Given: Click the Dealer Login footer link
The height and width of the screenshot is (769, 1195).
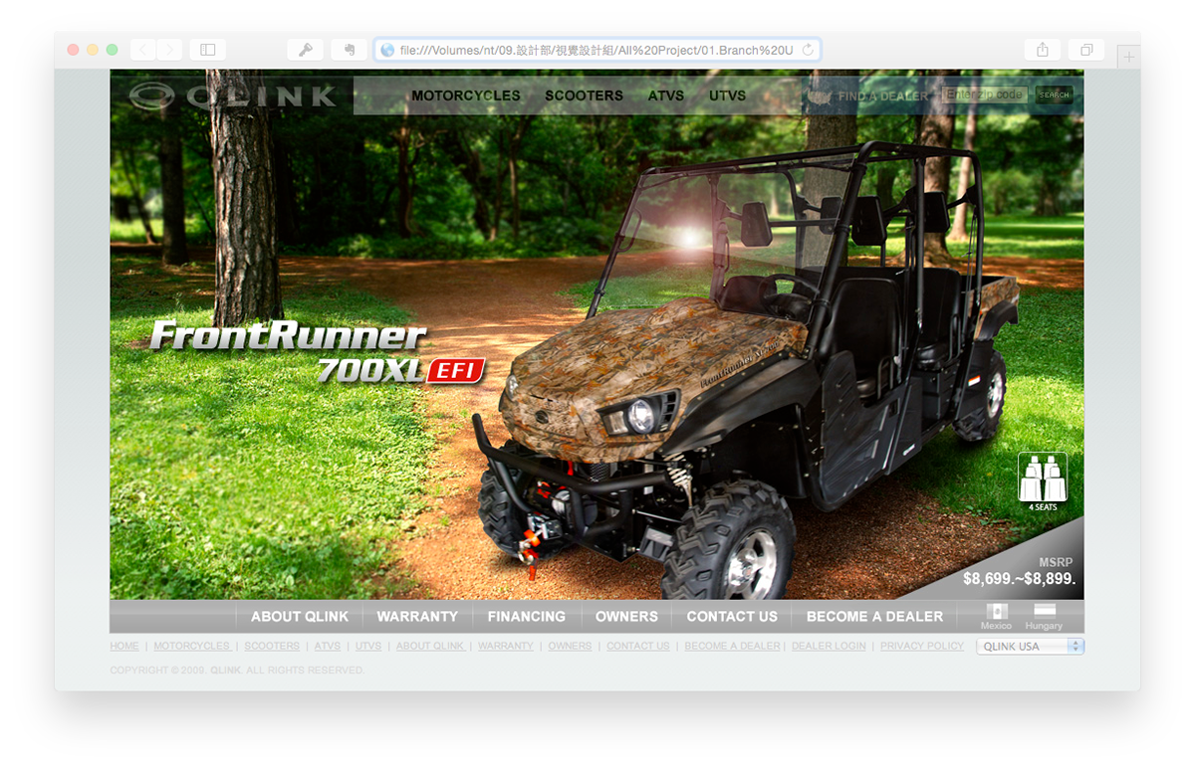Looking at the screenshot, I should [829, 646].
